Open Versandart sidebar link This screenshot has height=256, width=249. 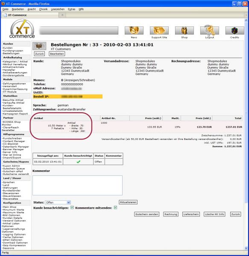9,86
